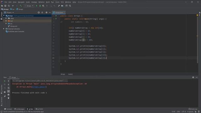Open the Messages tool window
Screen dimensions: 201x113
click(19, 109)
